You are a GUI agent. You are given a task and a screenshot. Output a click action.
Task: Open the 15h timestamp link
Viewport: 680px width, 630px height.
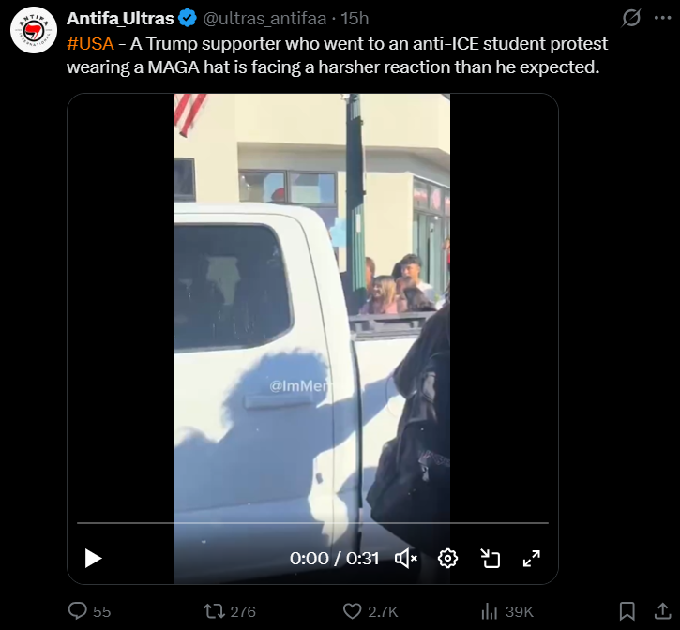click(x=355, y=19)
